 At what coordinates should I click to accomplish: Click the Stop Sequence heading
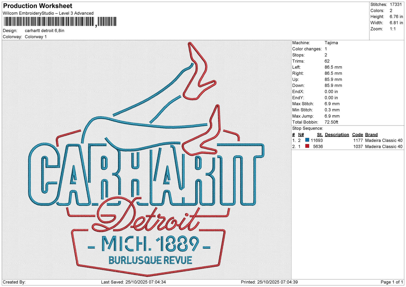coord(308,128)
